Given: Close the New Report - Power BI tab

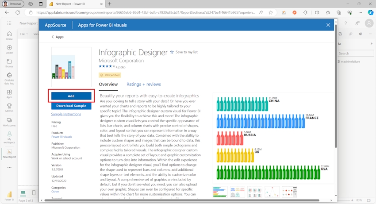Looking at the screenshot, I should point(101,4).
